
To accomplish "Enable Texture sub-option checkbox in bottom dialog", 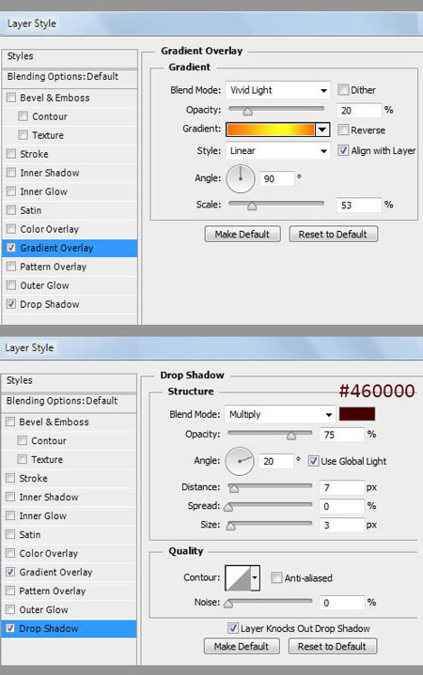I will pos(22,459).
